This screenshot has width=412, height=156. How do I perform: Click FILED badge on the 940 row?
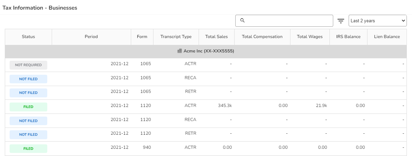28,149
